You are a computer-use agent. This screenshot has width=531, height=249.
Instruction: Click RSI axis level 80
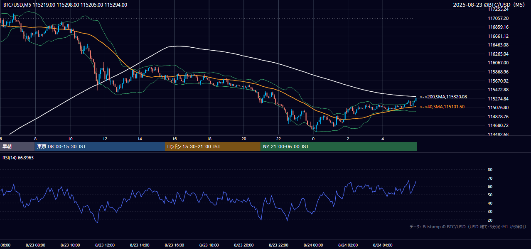tap(490, 170)
